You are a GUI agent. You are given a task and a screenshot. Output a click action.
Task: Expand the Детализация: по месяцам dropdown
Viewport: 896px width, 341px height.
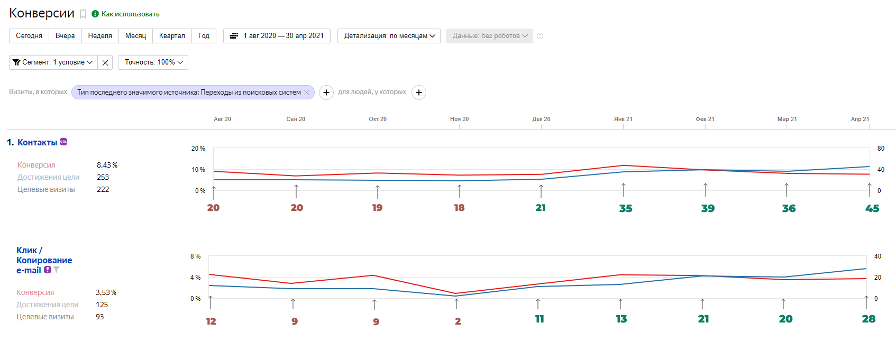tap(389, 36)
